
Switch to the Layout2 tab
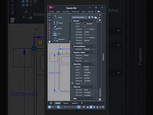pyautogui.click(x=75, y=103)
